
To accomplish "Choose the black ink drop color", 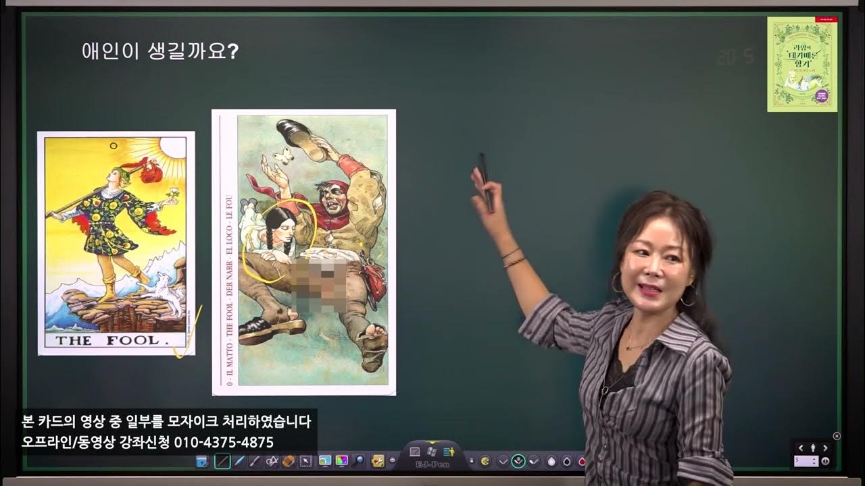I will [566, 462].
